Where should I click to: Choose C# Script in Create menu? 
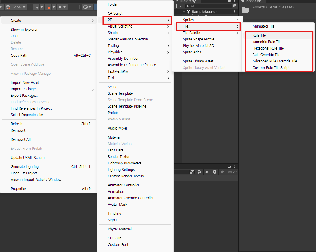pyautogui.click(x=135, y=13)
